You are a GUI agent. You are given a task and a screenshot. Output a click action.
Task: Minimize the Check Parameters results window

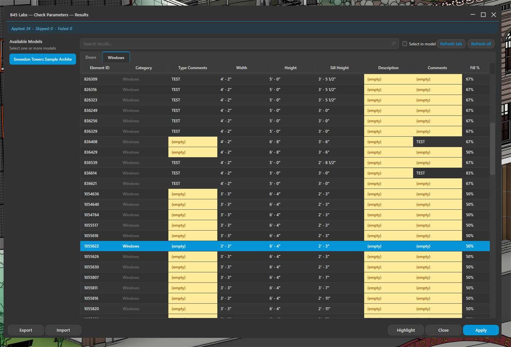click(x=473, y=15)
